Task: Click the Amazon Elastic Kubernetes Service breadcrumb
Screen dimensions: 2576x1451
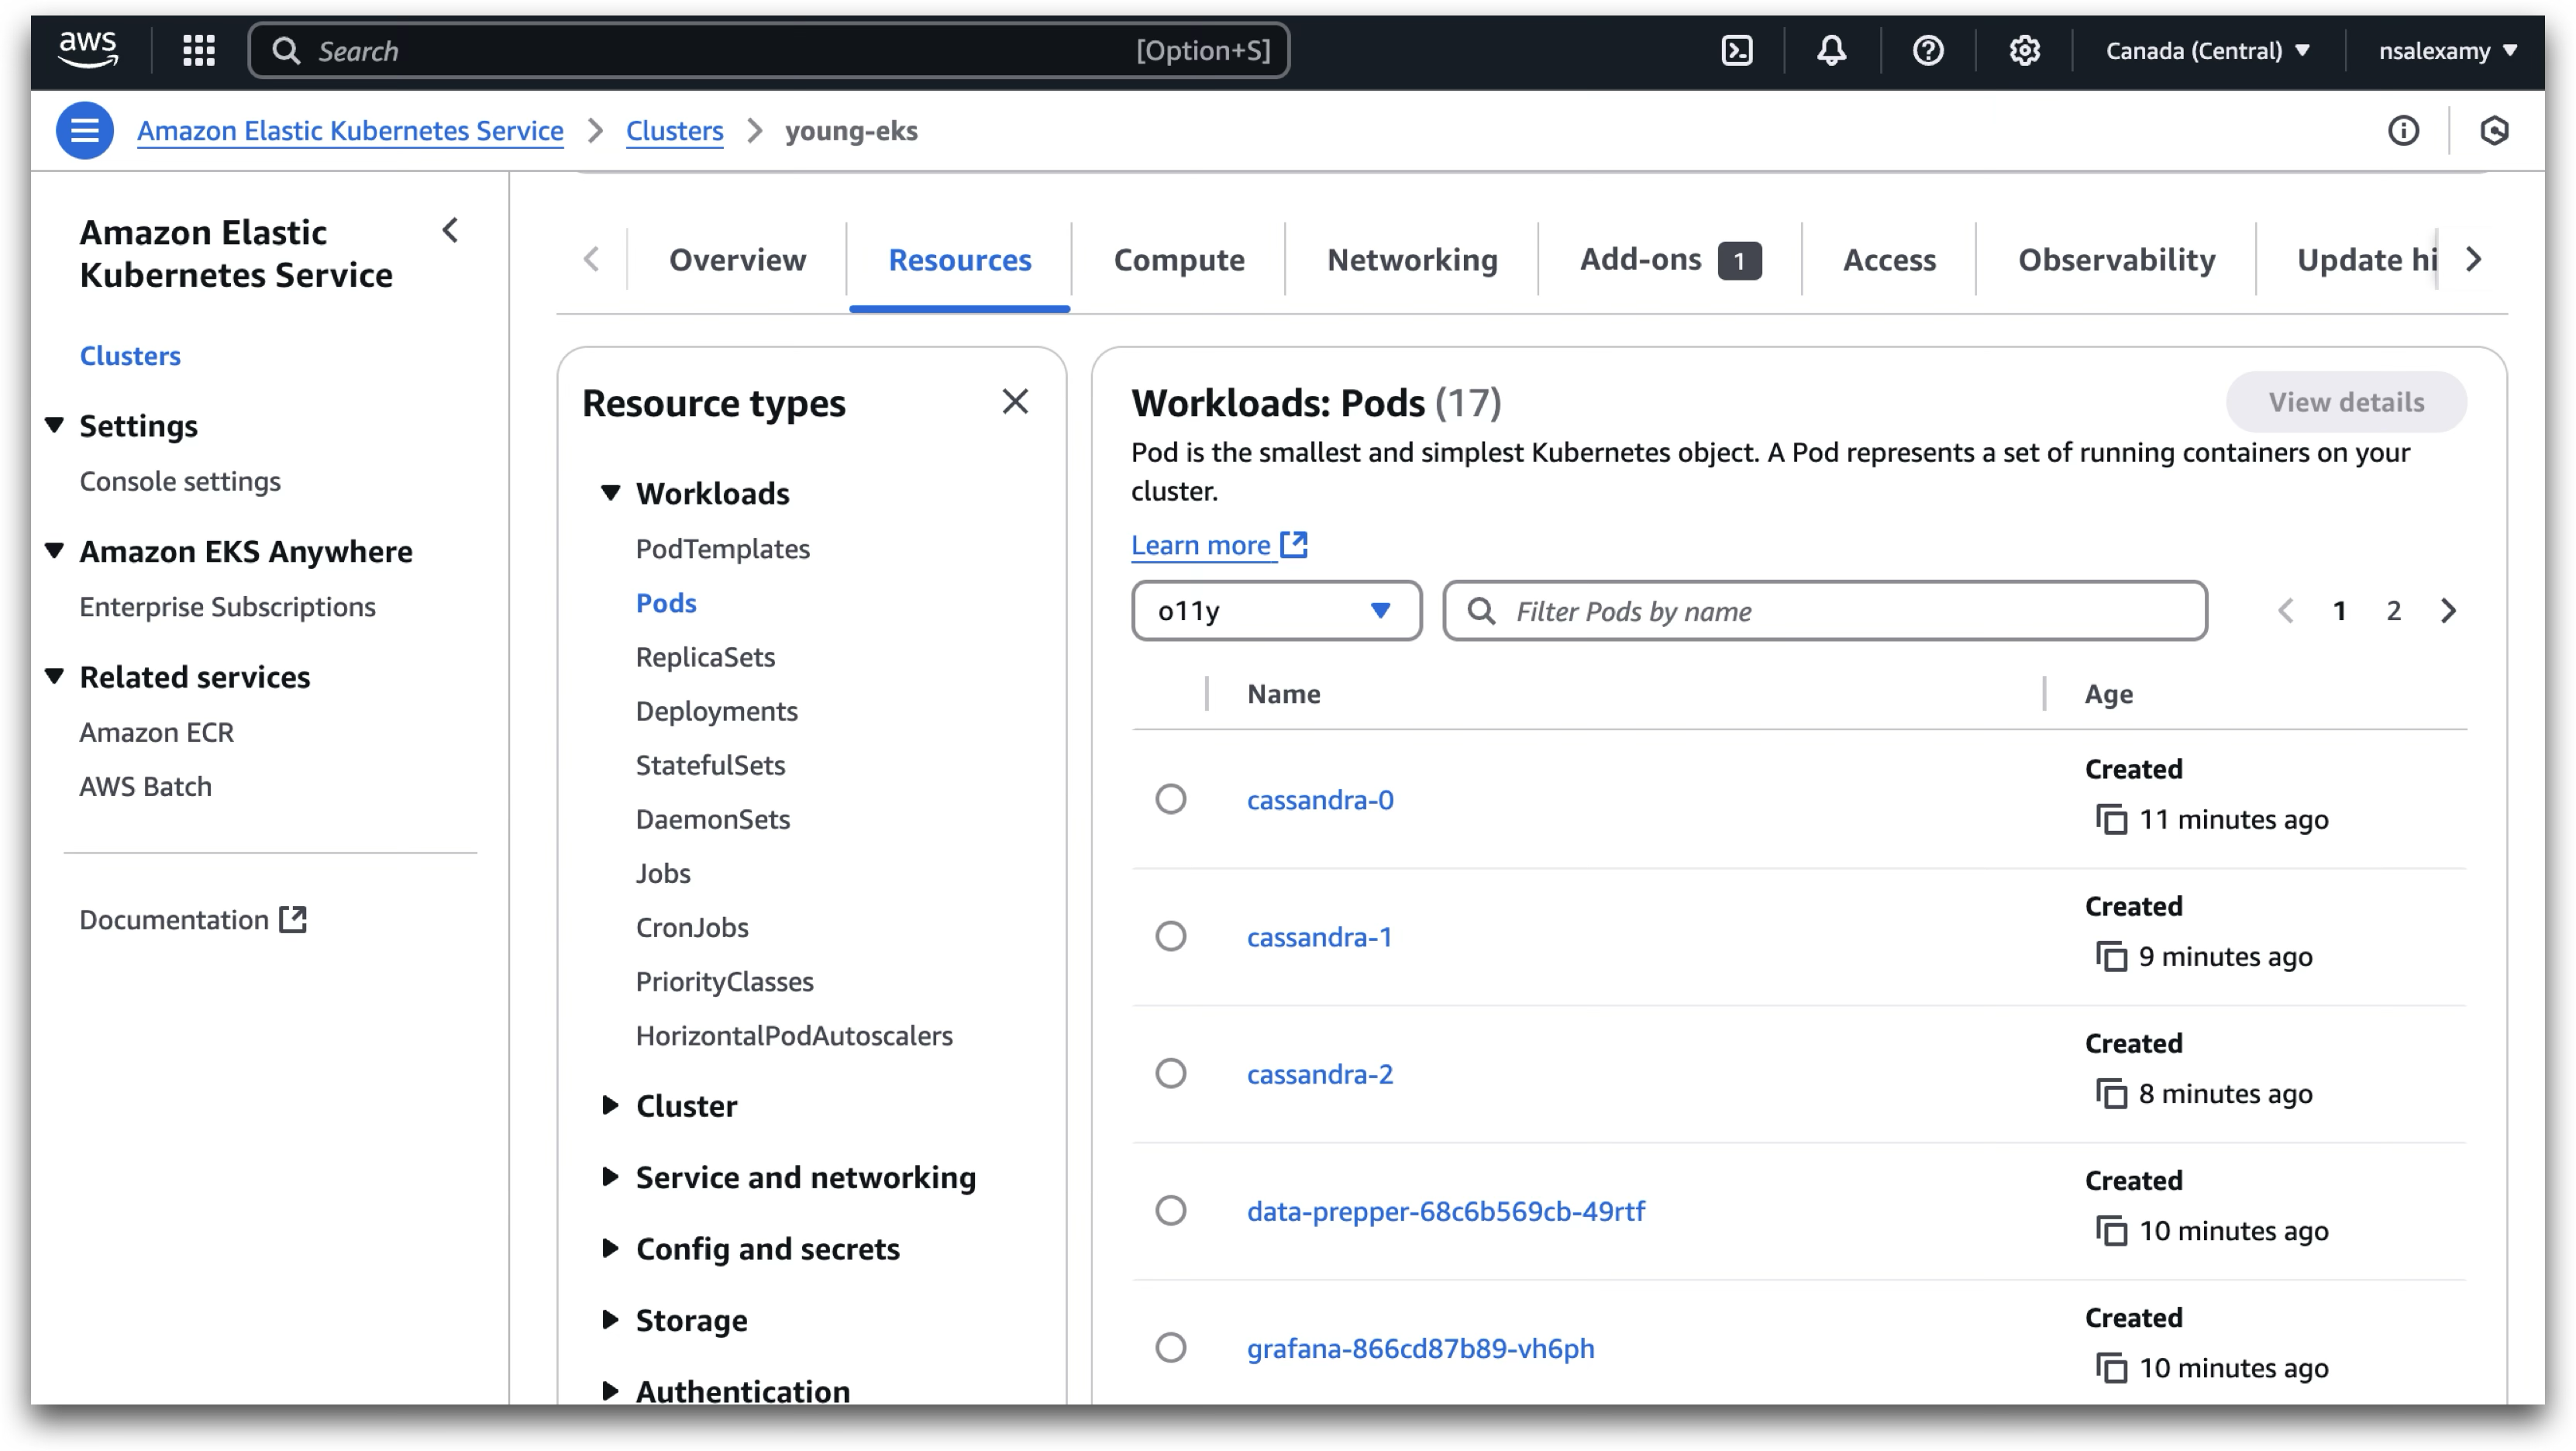Action: click(350, 131)
